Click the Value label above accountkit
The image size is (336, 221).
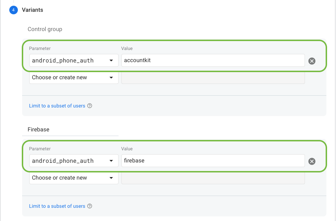tap(127, 49)
